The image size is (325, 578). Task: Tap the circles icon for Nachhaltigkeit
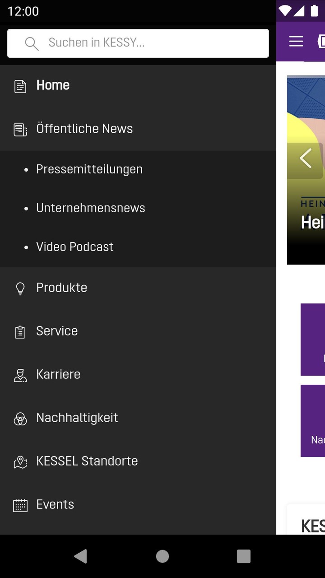(20, 419)
